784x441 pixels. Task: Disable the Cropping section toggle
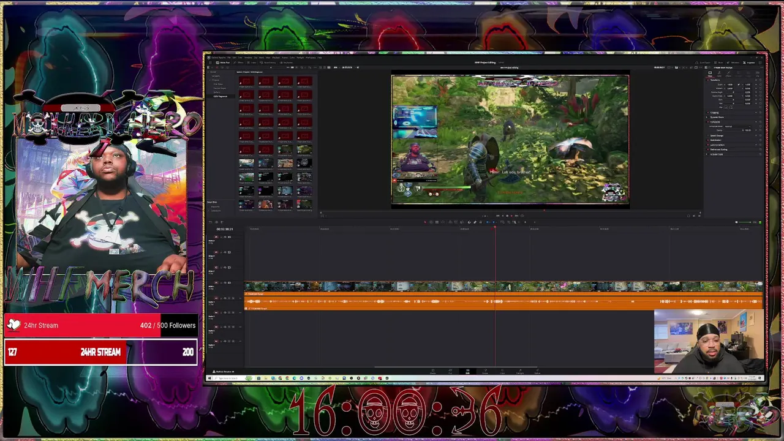pyautogui.click(x=708, y=113)
